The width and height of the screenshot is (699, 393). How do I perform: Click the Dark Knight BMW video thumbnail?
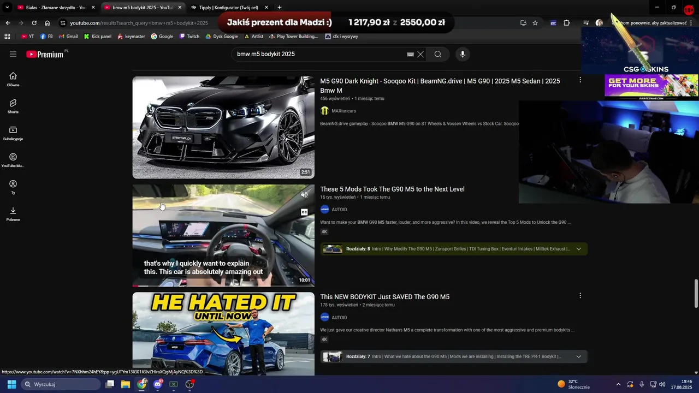point(223,127)
